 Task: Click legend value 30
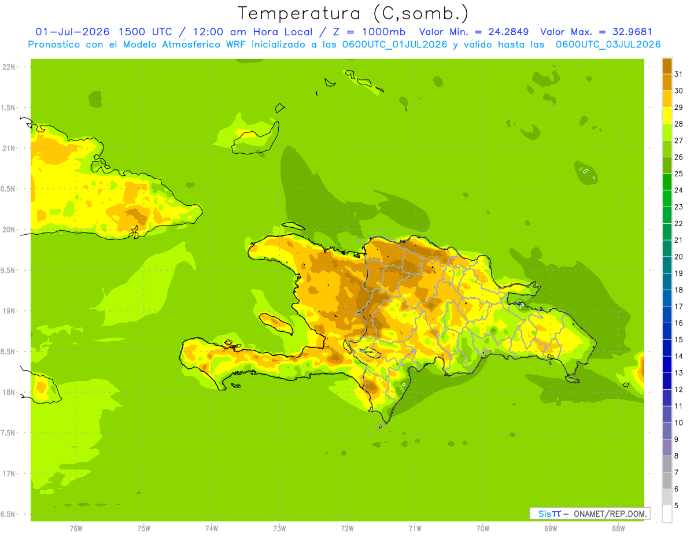point(678,91)
